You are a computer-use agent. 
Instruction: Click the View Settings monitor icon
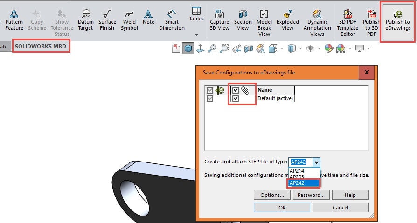coord(360,48)
